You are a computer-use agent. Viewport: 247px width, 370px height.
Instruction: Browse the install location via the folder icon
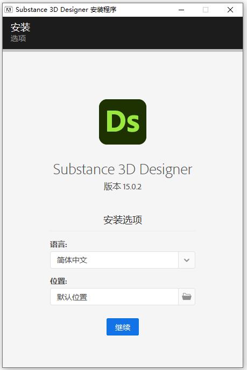point(187,297)
